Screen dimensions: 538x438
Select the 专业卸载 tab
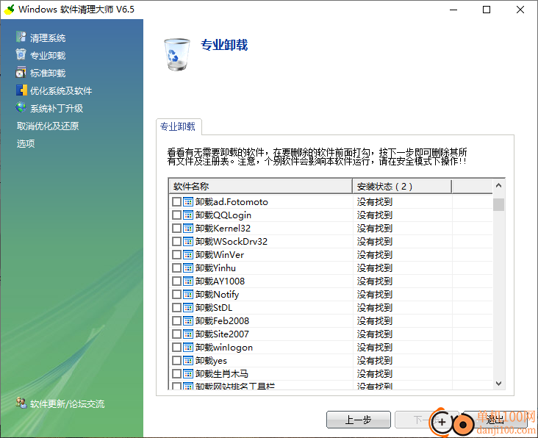pos(178,126)
